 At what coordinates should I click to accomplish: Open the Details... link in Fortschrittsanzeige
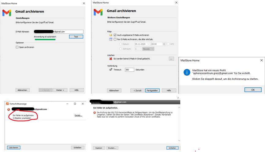pos(78,116)
